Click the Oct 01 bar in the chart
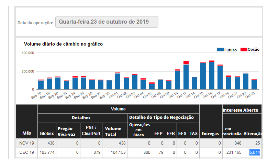The width and height of the screenshot is (268, 162). pyautogui.click(x=118, y=81)
